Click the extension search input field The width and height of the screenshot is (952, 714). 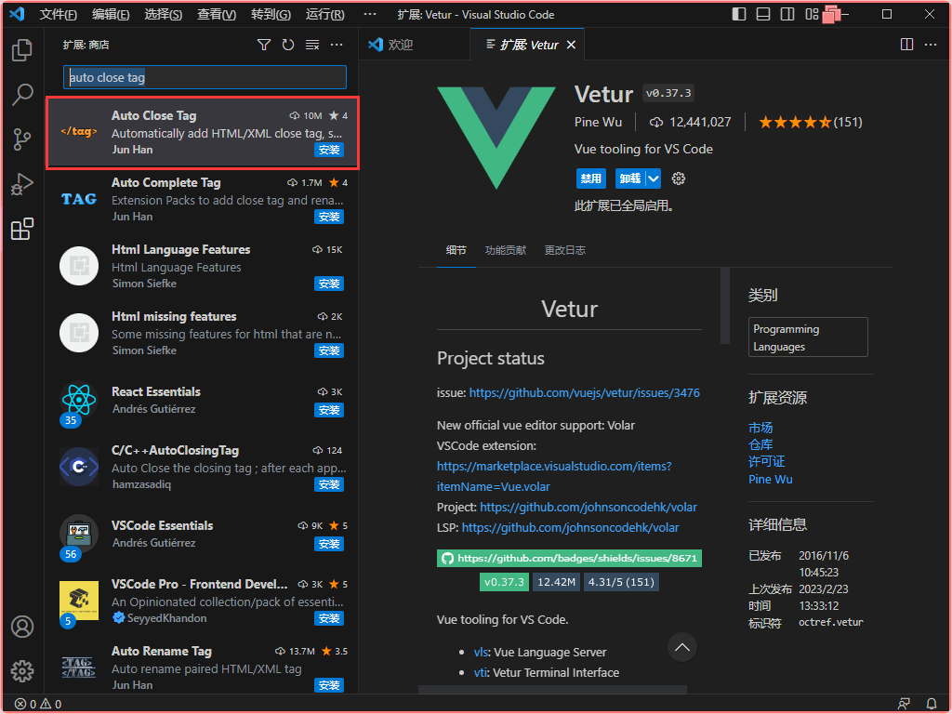point(205,77)
